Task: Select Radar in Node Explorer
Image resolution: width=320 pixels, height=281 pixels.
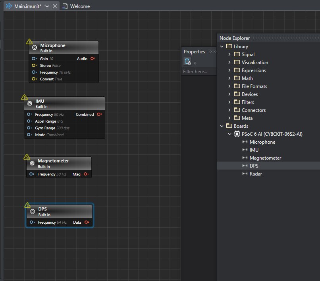Action: click(256, 174)
